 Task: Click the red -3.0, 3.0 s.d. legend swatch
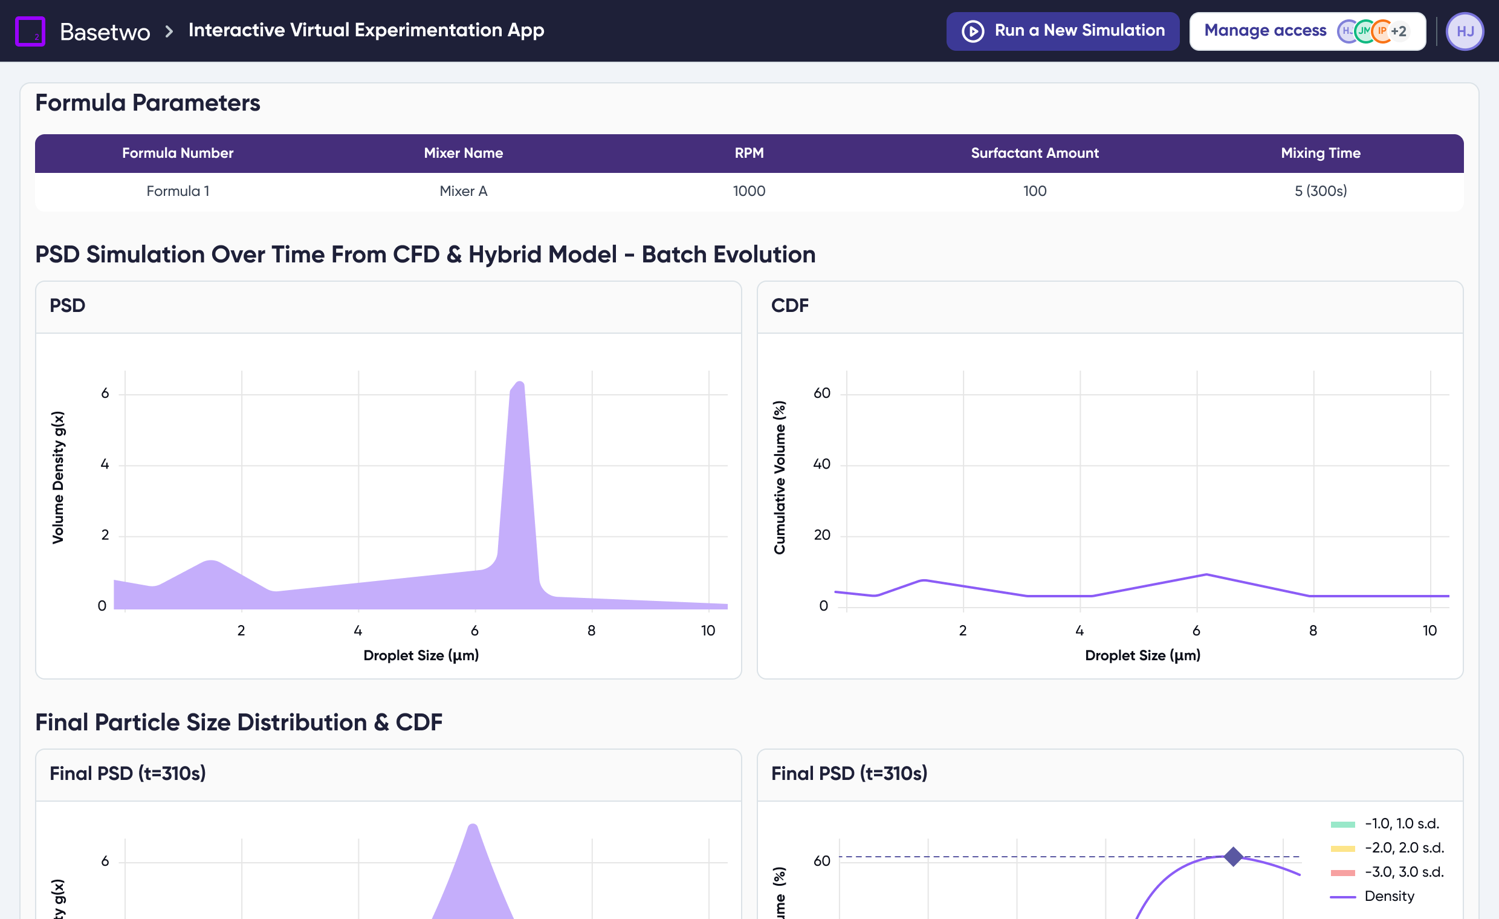click(x=1342, y=872)
